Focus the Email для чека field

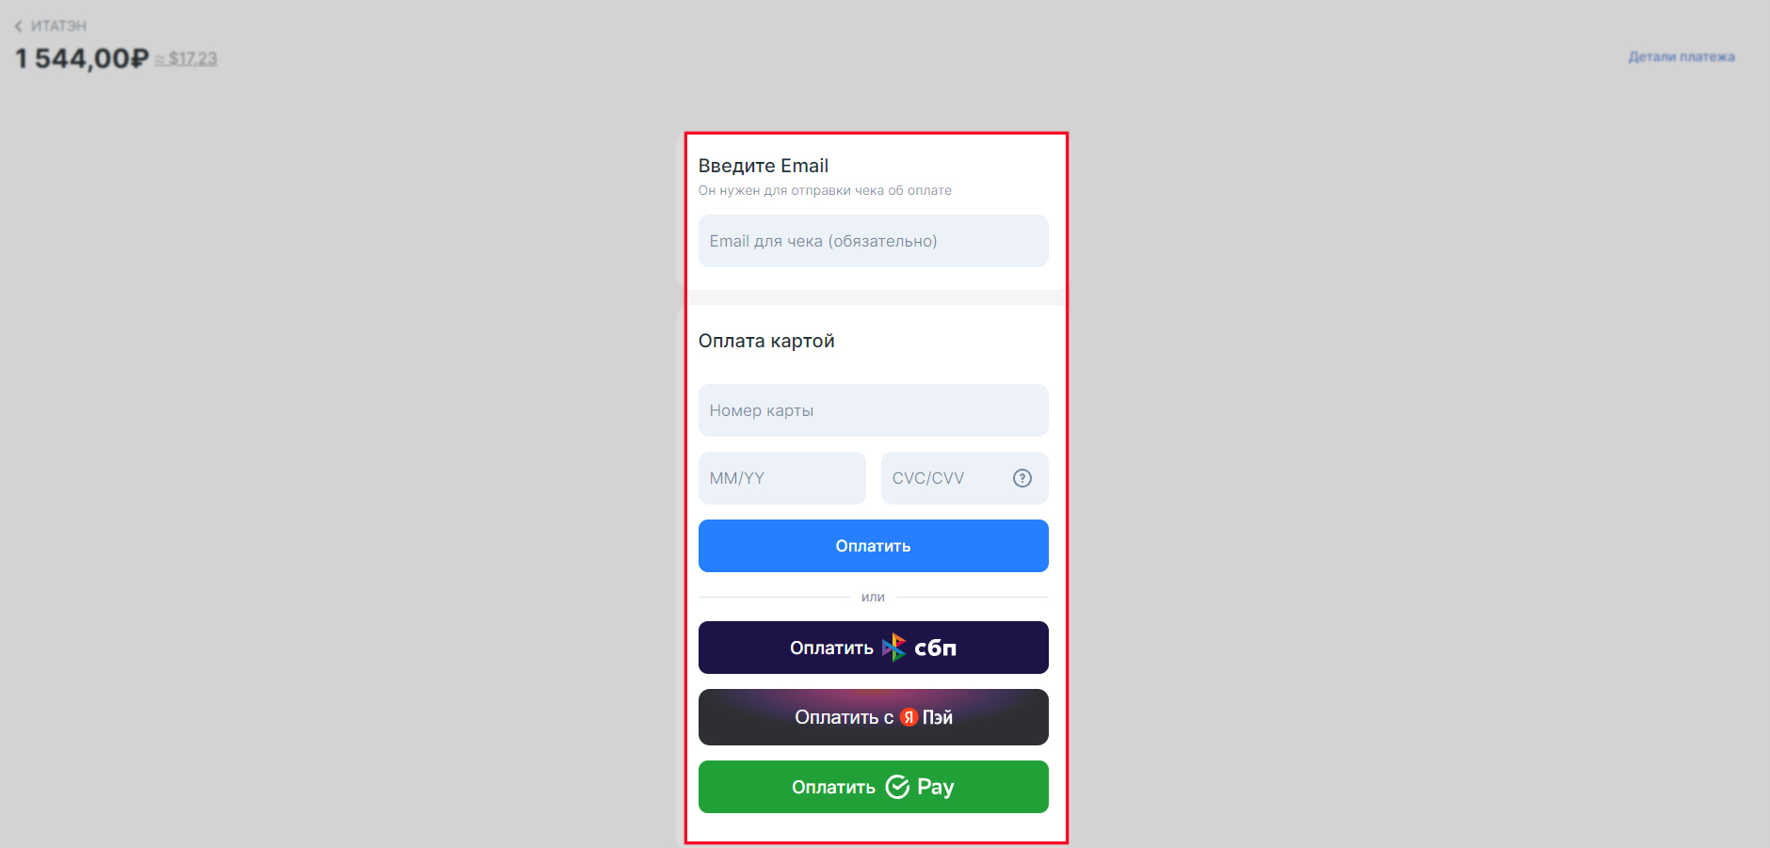[x=874, y=241]
